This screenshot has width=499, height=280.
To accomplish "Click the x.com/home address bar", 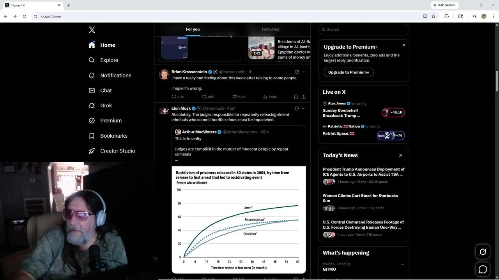I will coord(226,16).
